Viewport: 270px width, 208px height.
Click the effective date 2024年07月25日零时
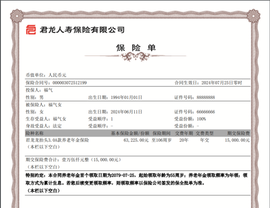coord(221,83)
